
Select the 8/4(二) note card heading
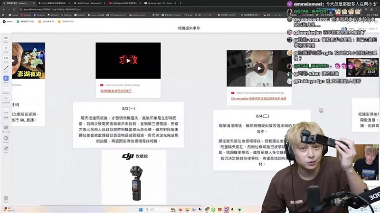(x=262, y=116)
